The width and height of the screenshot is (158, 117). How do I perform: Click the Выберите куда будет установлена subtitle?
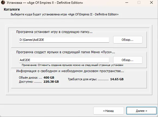65,14
